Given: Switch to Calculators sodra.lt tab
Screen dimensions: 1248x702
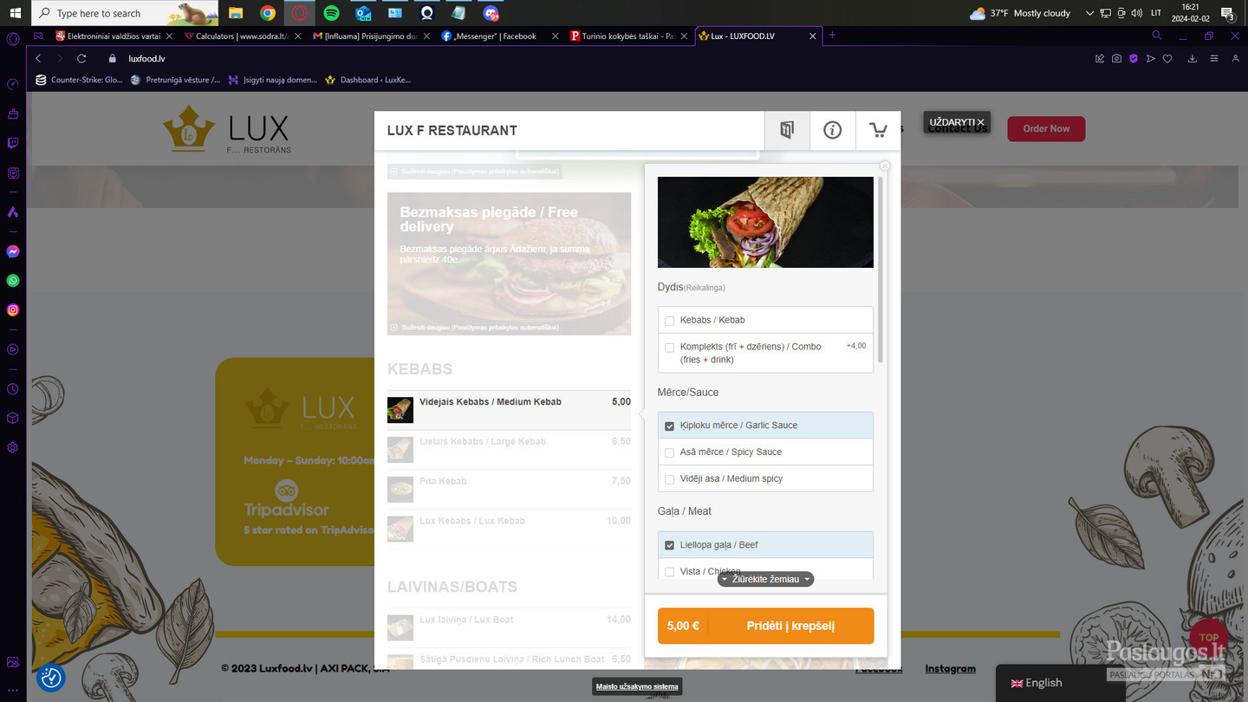Looking at the screenshot, I should tap(242, 36).
